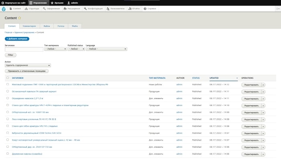Screen dimensions: 281x159
Task: Open the Расширения puzzle-piece icon
Action: coord(65,8)
